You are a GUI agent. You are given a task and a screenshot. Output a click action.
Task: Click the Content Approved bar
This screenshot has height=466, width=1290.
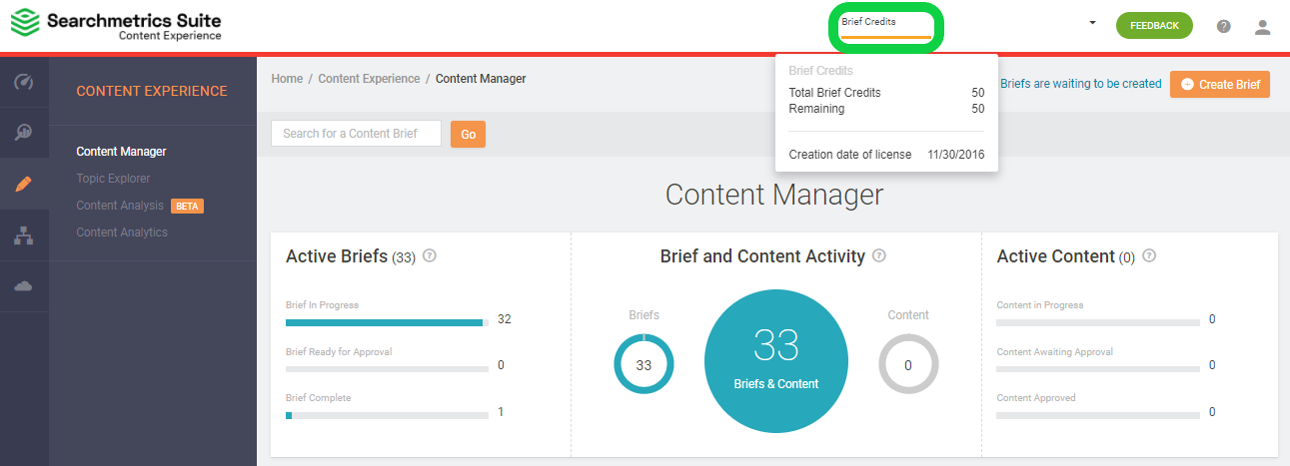[x=1098, y=415]
